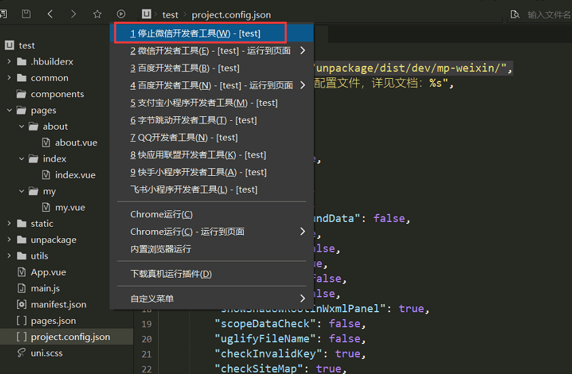The image size is (572, 374).
Task: Open Chrome运行(C) - 运行到页面 submenu
Action: coord(211,231)
